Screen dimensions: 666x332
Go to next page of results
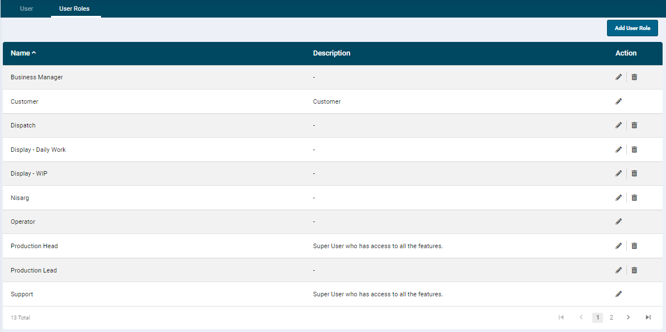pos(628,317)
